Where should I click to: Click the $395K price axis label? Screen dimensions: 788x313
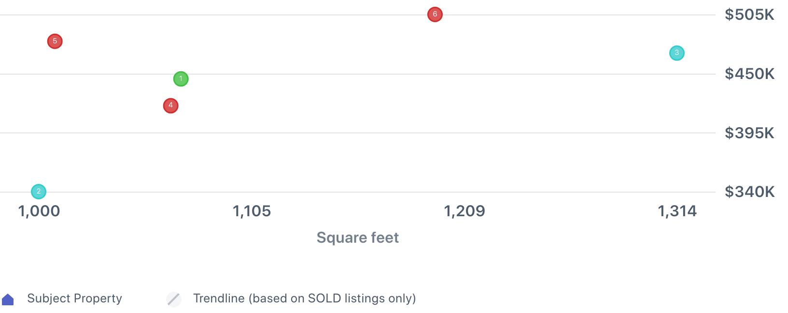click(x=749, y=133)
